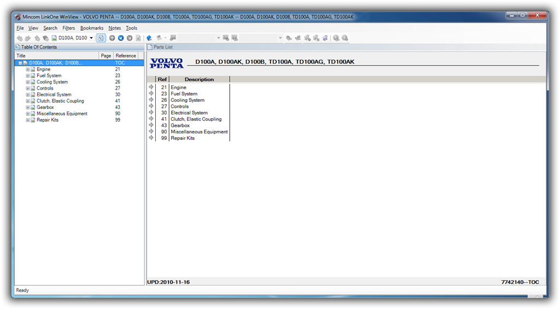Click the greyed page icon in toolbar
This screenshot has height=309, width=560.
pos(138,38)
